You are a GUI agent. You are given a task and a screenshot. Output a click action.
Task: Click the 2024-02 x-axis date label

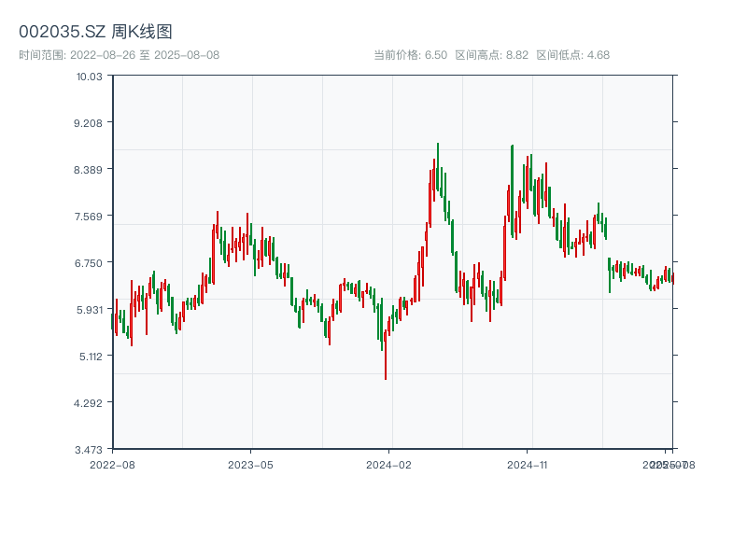(389, 464)
